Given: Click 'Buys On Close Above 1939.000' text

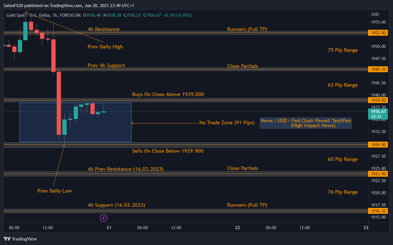Looking at the screenshot, I should 168,94.
